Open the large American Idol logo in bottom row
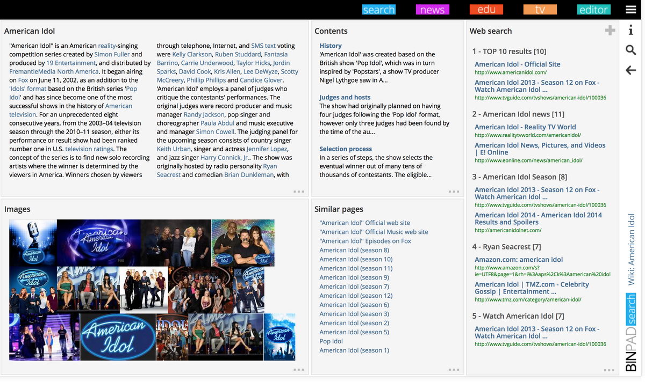This screenshot has width=645, height=382. pos(118,336)
